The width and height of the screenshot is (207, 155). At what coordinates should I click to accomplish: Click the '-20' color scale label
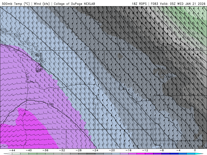pyautogui.click(x=112, y=150)
